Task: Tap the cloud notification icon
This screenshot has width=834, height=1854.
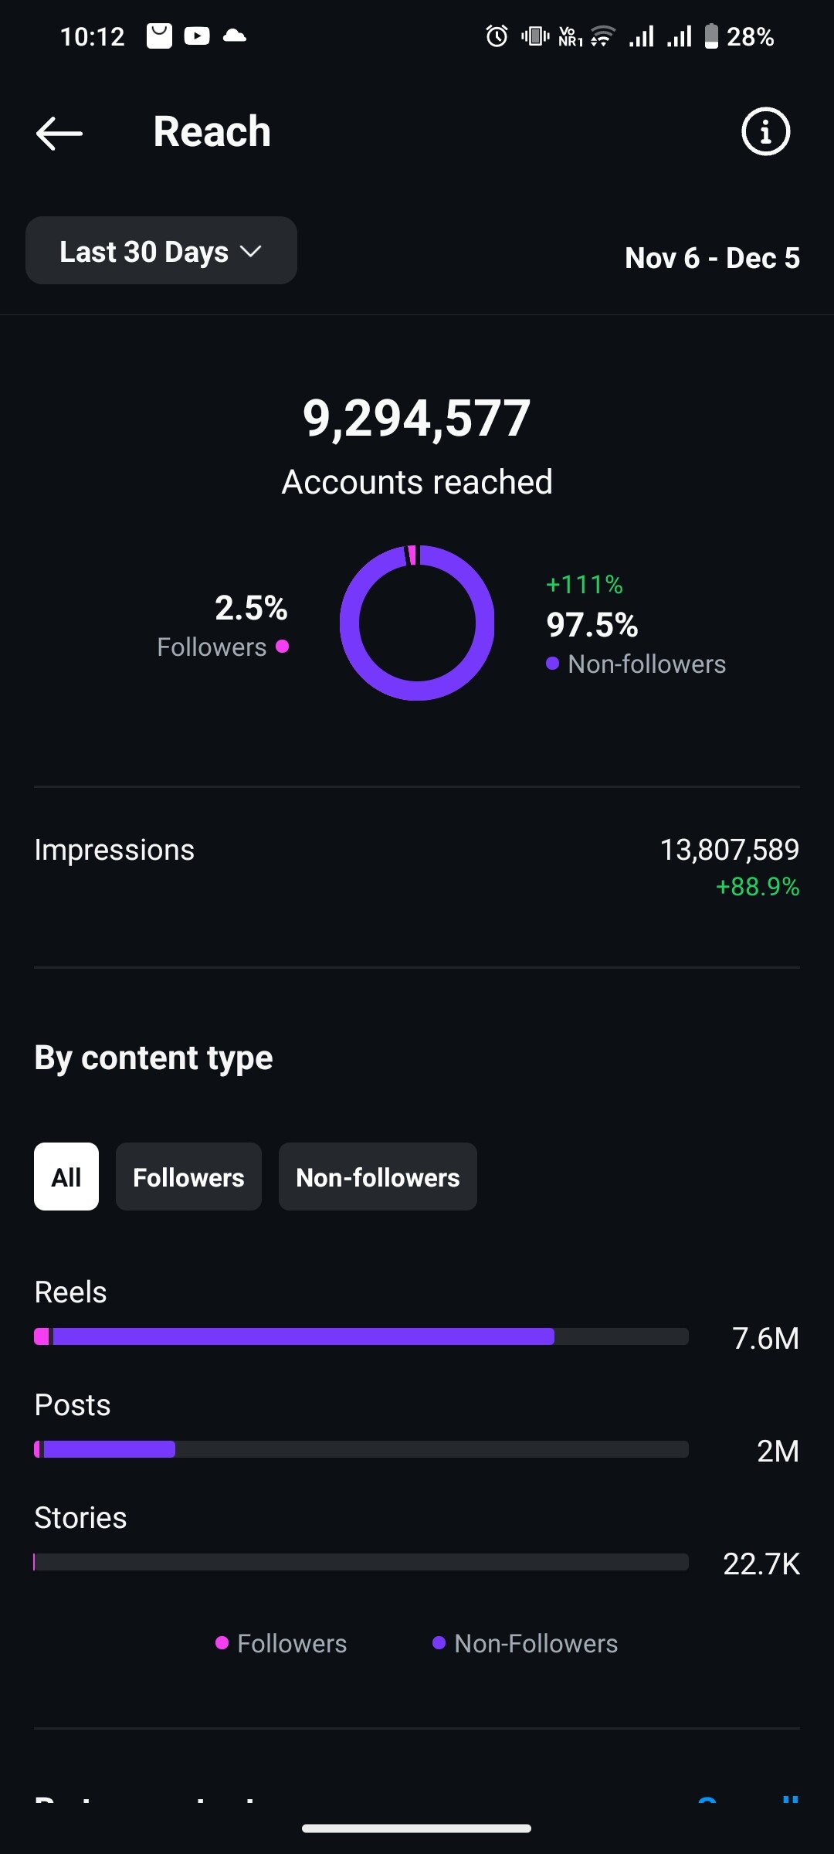Action: pyautogui.click(x=234, y=36)
